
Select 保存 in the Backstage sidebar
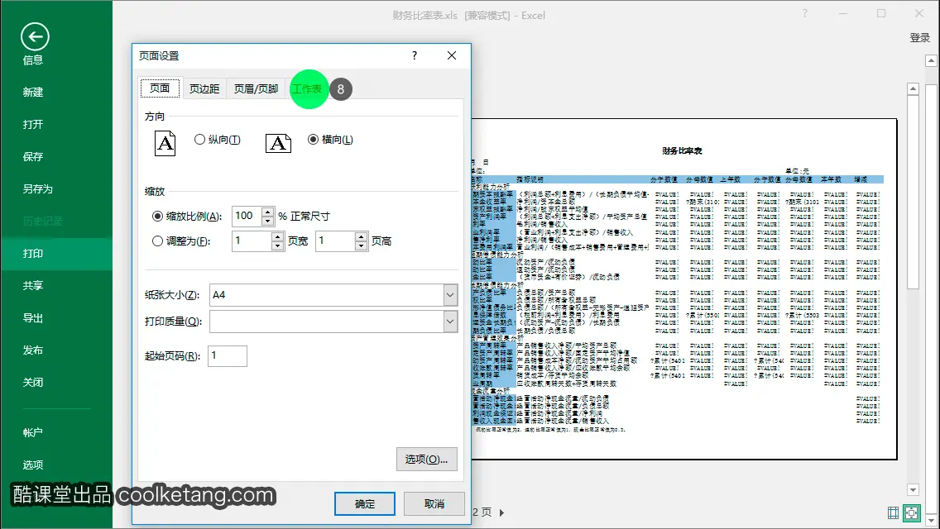33,157
